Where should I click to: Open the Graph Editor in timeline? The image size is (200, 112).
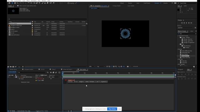tap(59, 72)
